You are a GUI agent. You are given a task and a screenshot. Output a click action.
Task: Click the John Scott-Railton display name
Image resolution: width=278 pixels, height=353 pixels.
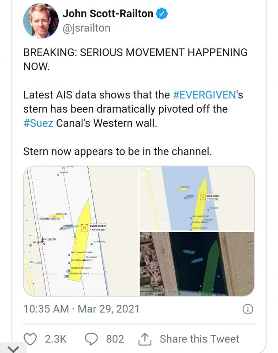coord(108,14)
